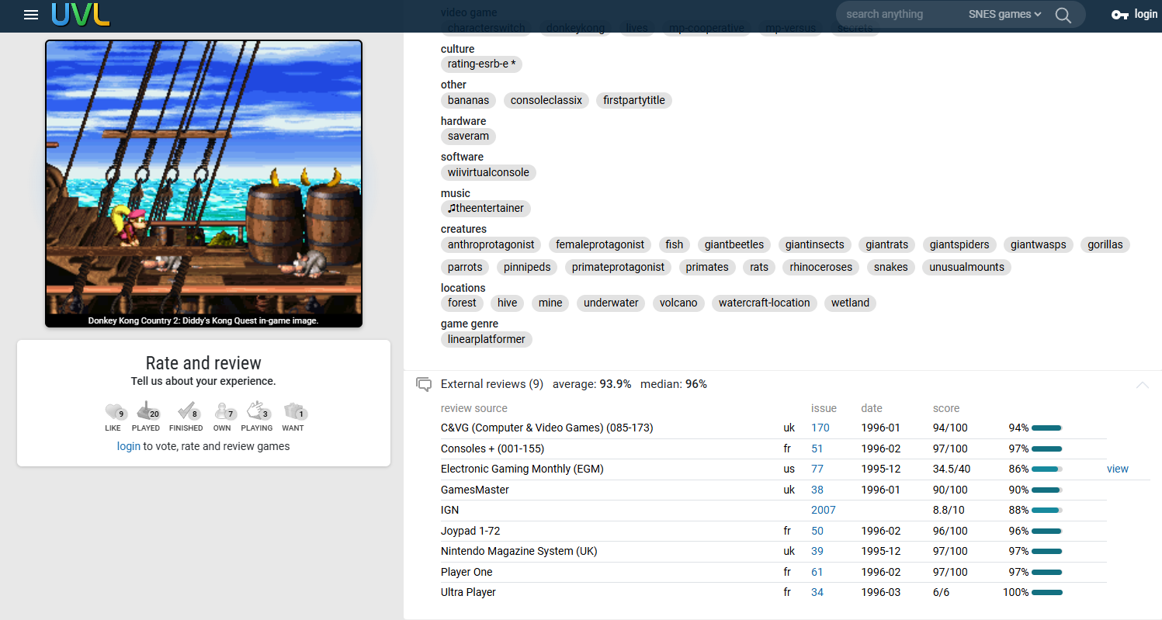Viewport: 1162px width, 620px height.
Task: Select the snakes tag
Action: (891, 267)
